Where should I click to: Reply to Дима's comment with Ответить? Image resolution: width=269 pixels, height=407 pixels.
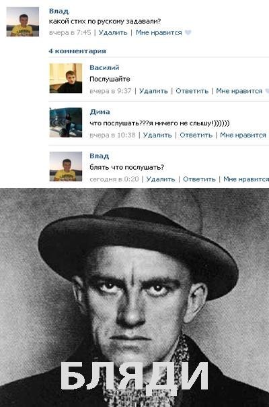196,135
